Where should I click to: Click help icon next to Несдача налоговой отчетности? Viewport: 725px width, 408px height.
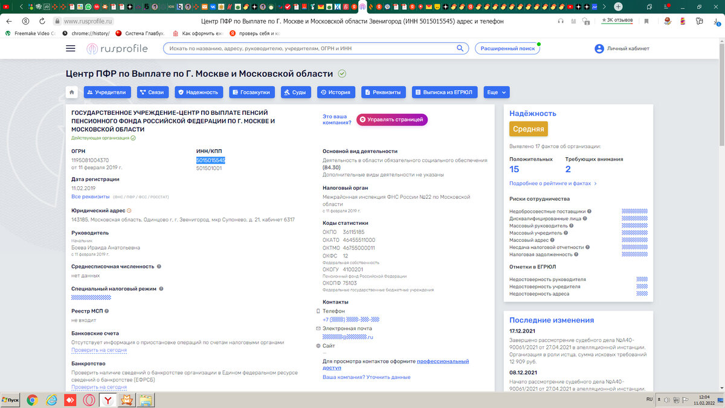point(587,247)
